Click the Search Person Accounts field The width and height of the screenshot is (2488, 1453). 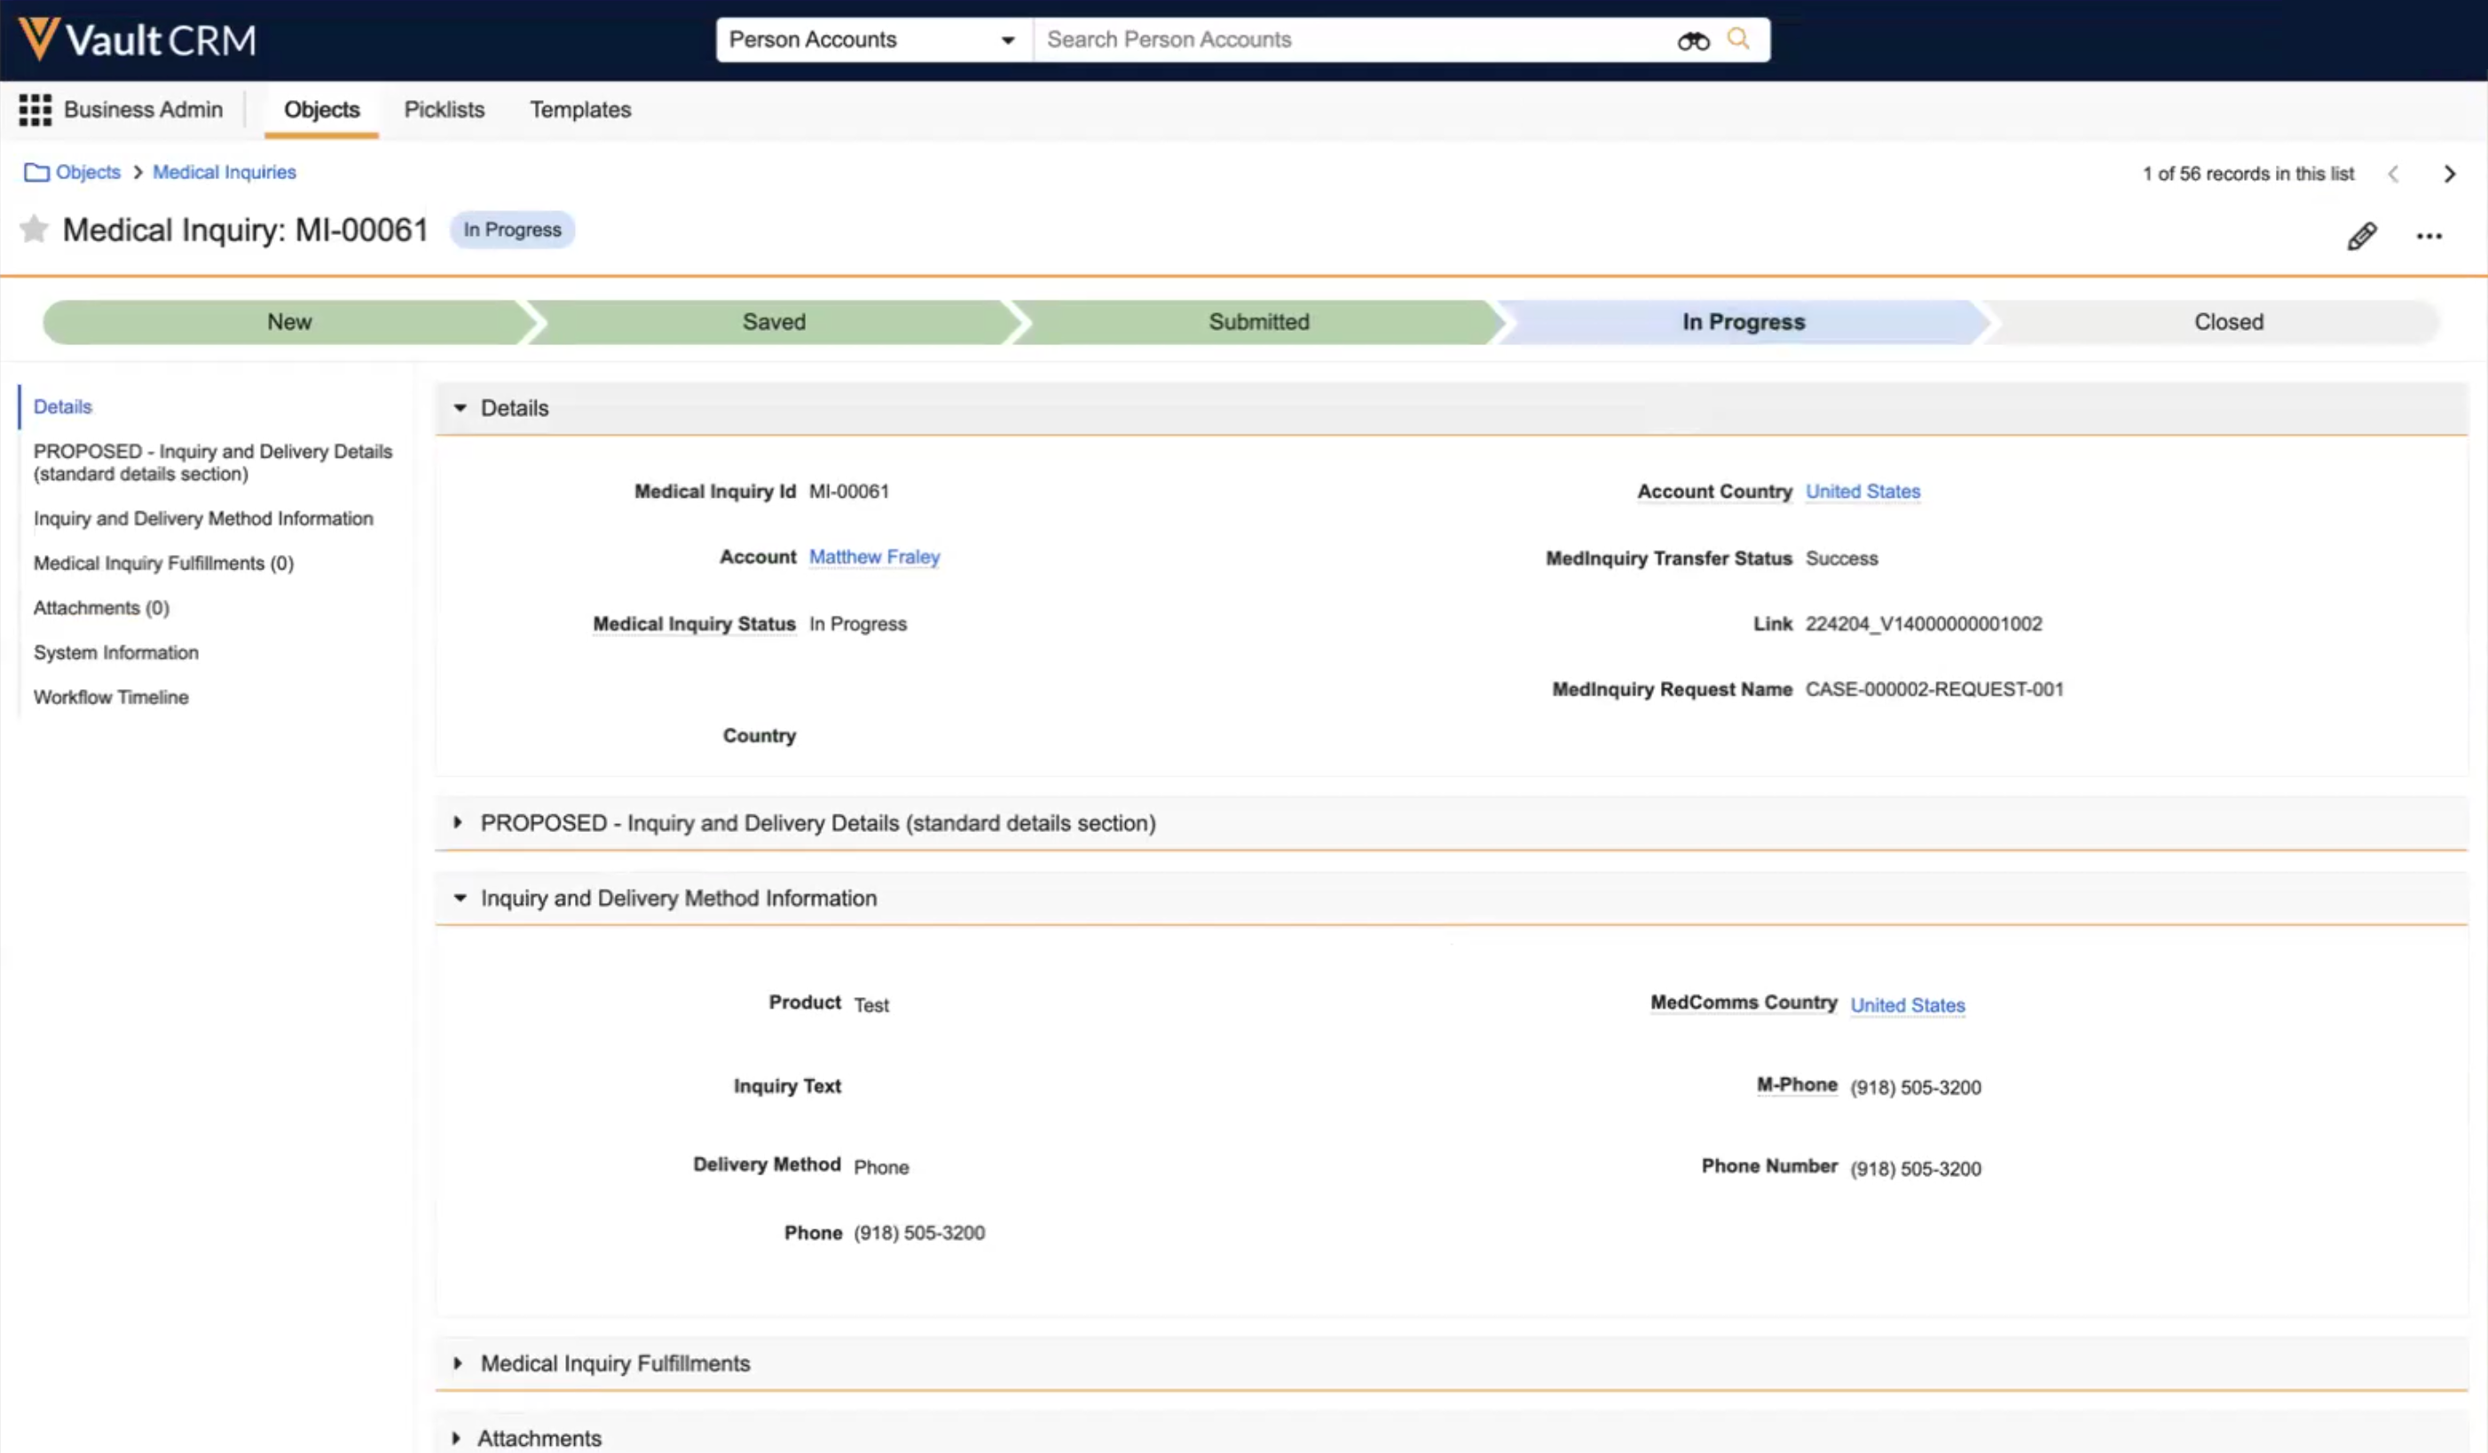[1352, 40]
